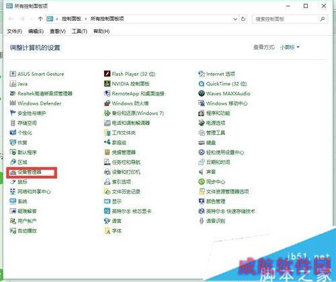Open the 颜色管理 link
The image size is (336, 282).
216,201
